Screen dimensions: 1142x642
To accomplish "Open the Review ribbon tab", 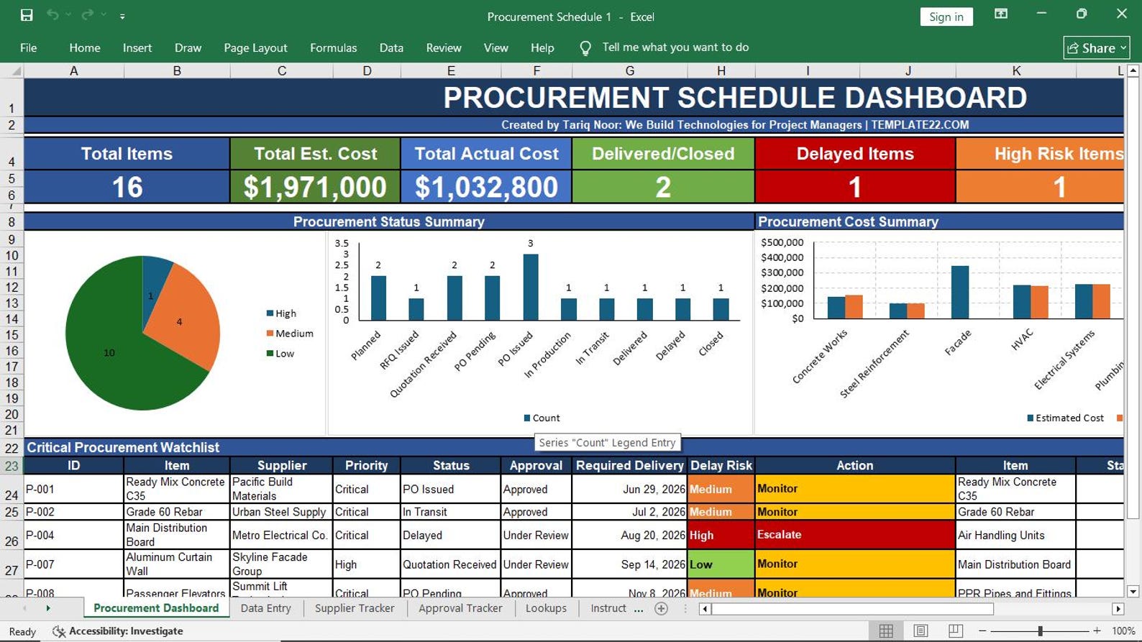I will 444,48.
